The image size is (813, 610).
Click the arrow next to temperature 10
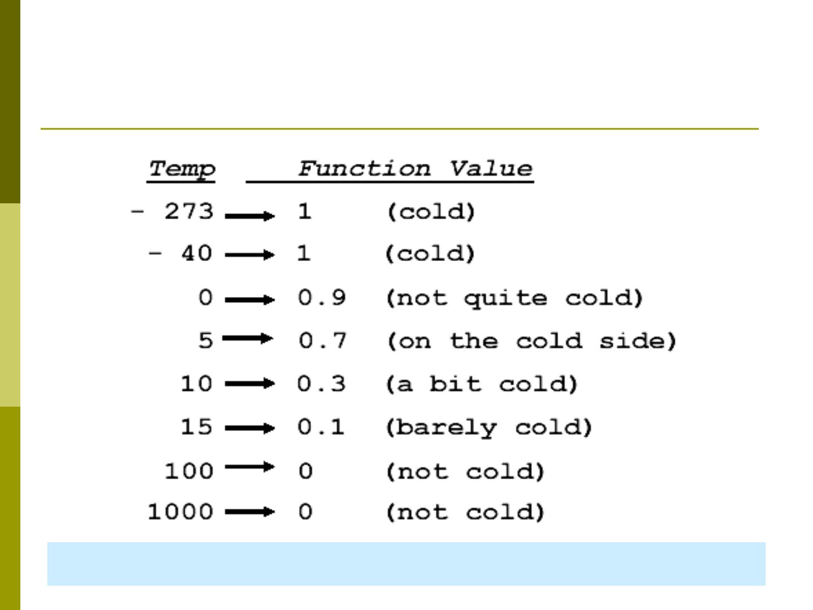[250, 384]
